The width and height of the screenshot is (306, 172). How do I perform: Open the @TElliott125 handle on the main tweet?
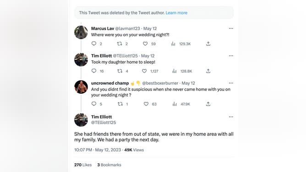tap(104, 123)
